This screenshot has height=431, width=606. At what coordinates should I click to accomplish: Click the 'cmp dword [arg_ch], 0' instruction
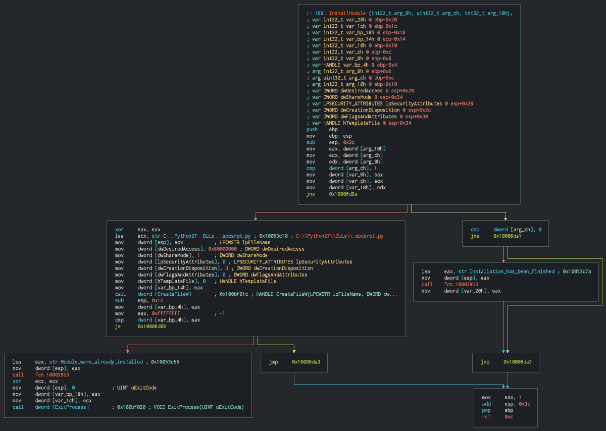click(x=506, y=229)
